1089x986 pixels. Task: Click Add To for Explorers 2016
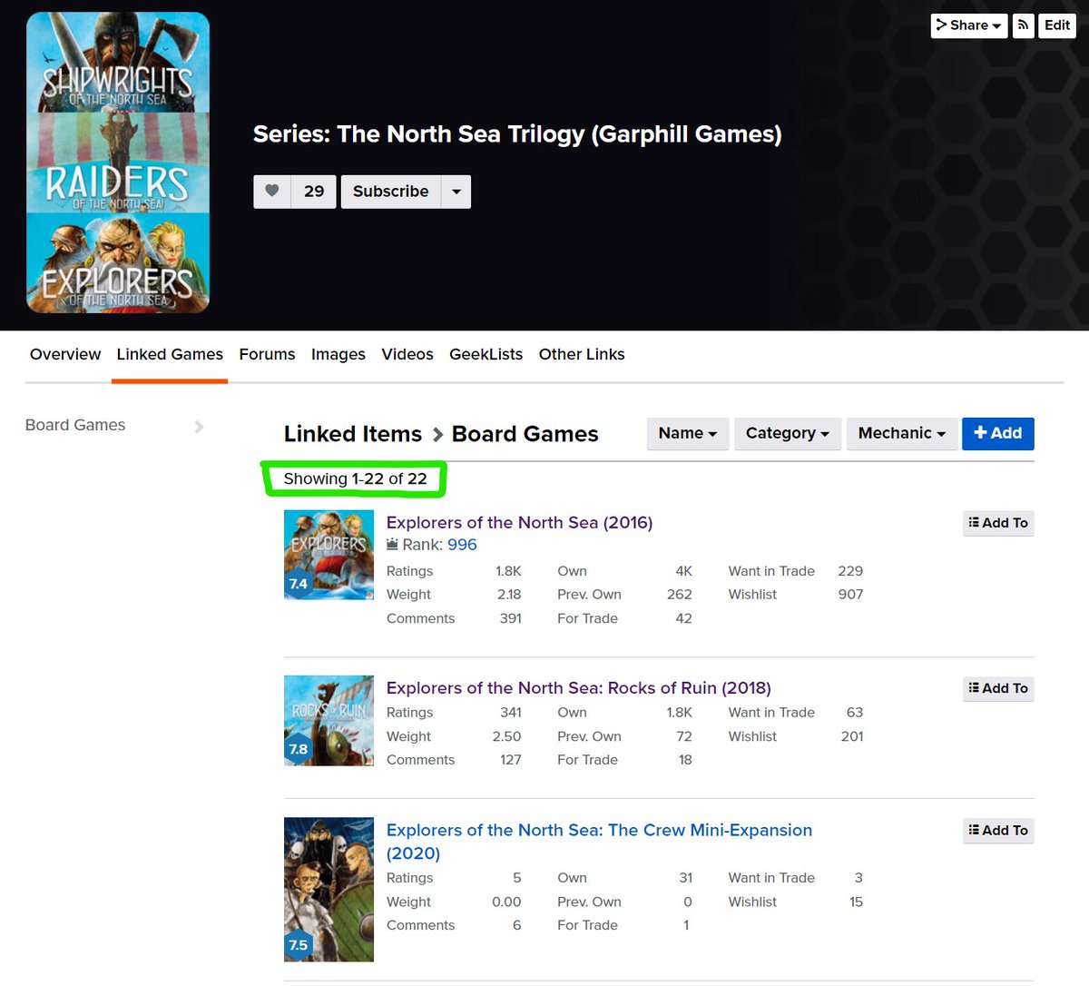(x=998, y=523)
